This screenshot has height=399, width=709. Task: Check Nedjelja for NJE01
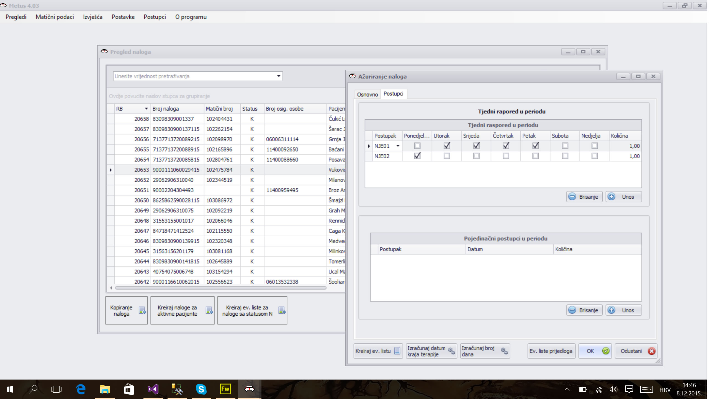(595, 146)
